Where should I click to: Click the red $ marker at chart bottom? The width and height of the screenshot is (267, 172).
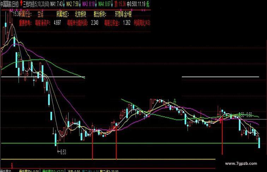click(12, 165)
